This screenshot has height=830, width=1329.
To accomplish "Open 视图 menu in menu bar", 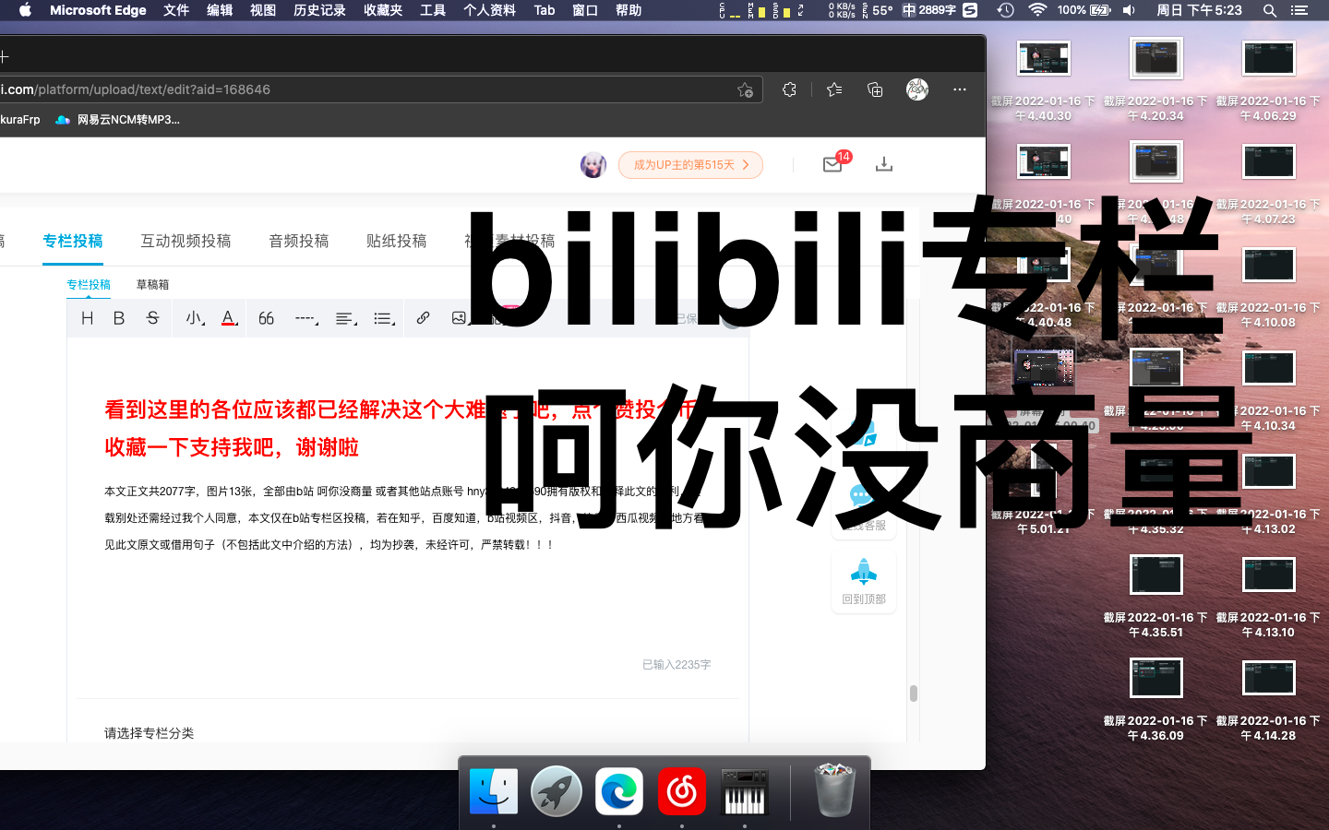I will coord(263,10).
